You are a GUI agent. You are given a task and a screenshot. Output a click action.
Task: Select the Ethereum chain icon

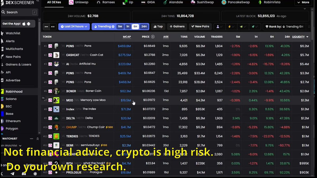tap(3, 121)
